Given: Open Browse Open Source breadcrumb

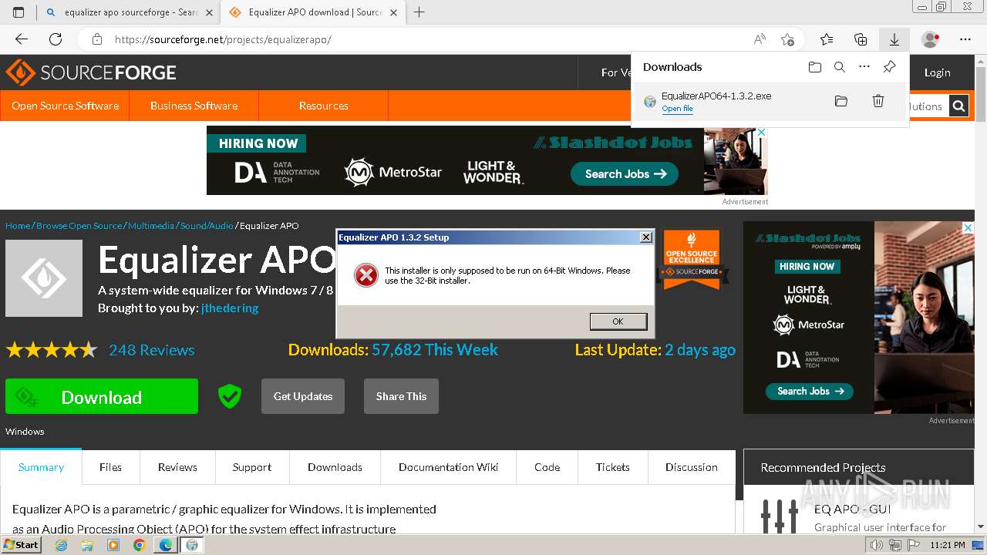Looking at the screenshot, I should tap(79, 226).
